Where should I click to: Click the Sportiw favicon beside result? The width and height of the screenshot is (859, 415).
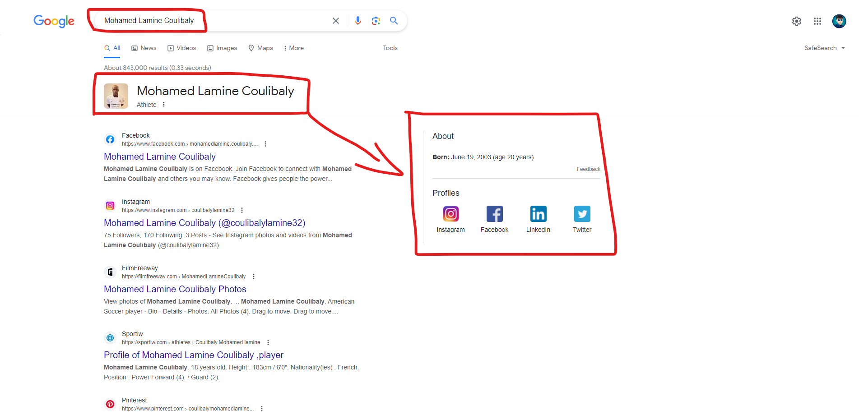(110, 338)
